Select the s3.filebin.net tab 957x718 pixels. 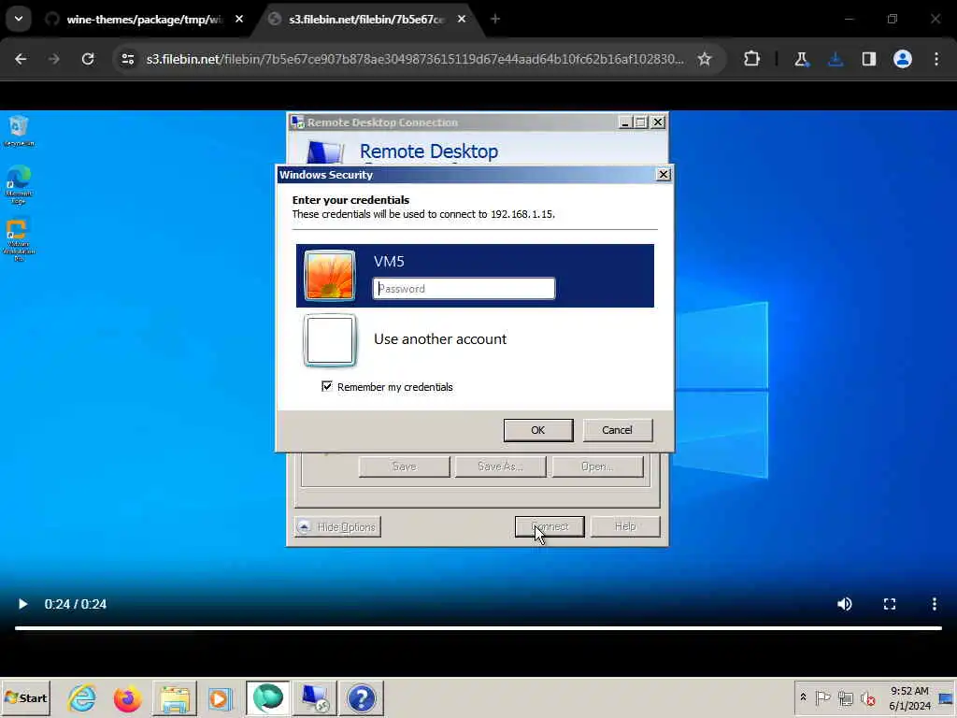[366, 20]
